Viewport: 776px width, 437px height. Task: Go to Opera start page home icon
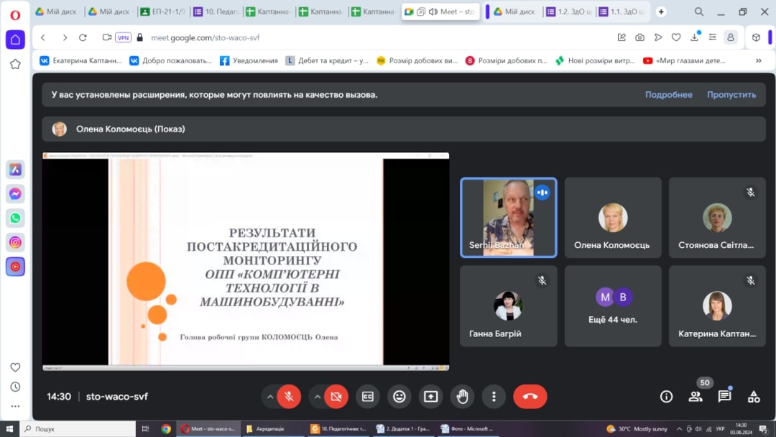point(15,40)
